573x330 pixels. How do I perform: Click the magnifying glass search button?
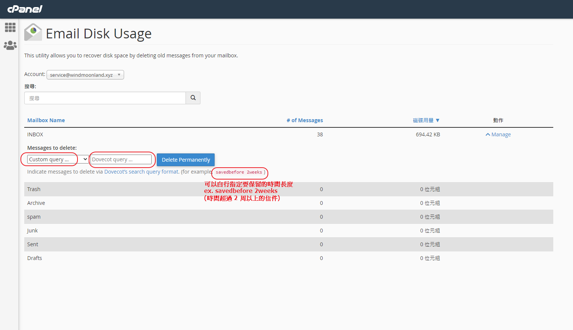pyautogui.click(x=193, y=98)
